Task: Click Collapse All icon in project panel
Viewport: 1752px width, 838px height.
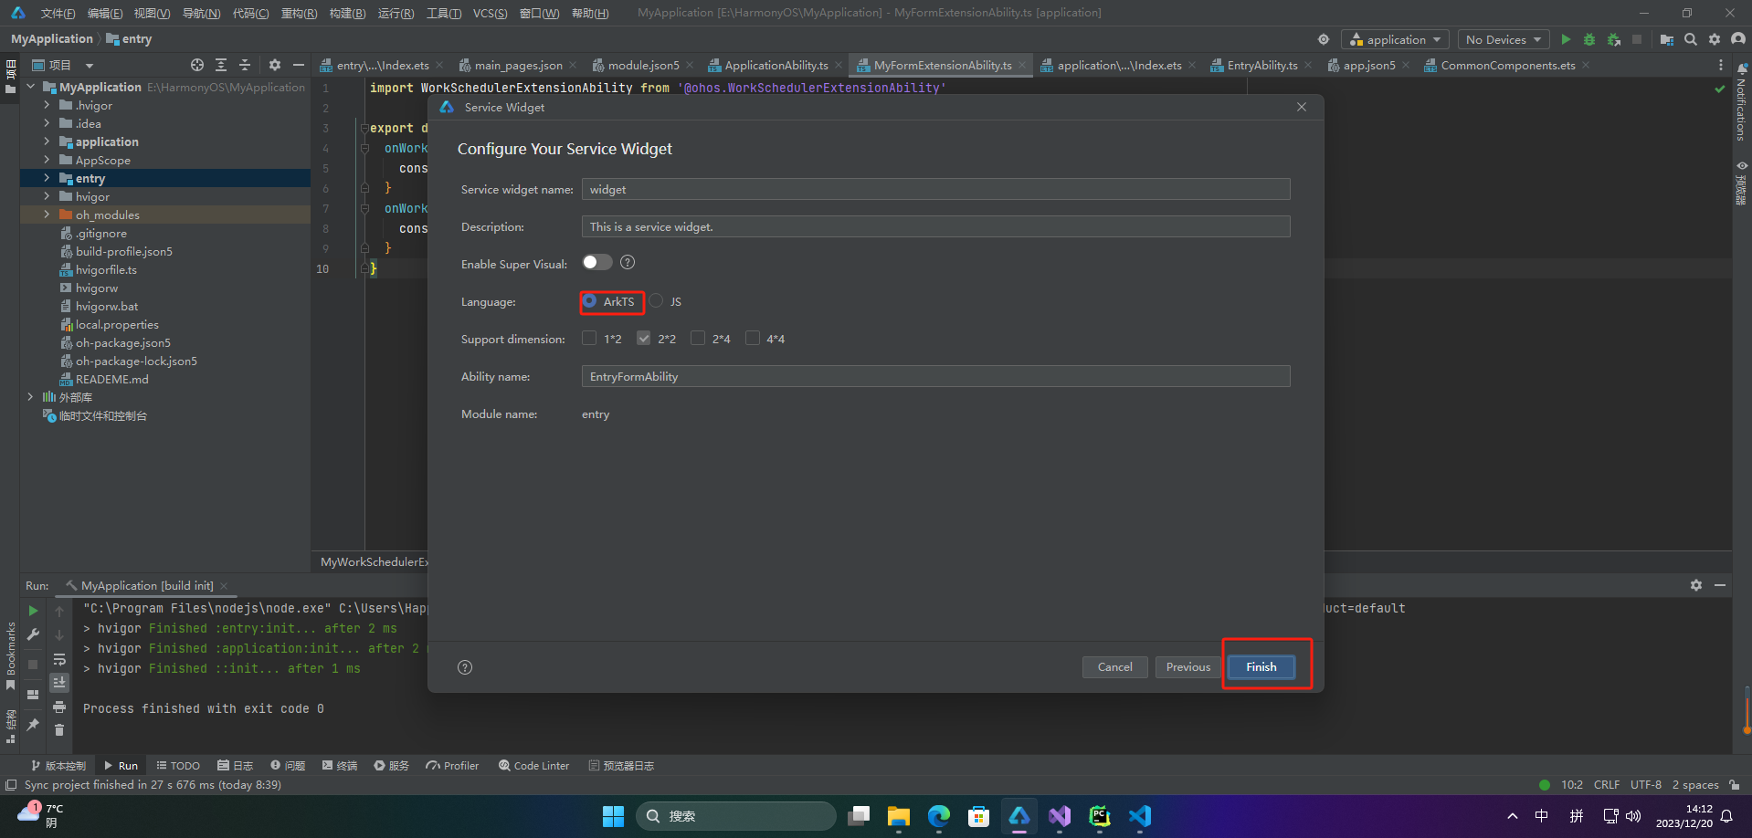Action: (245, 65)
